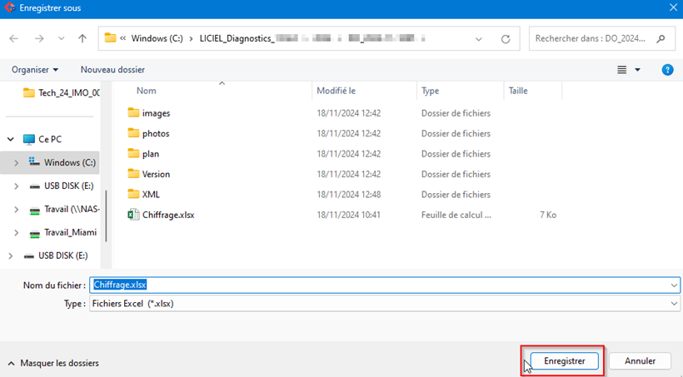Click the Feuille de calcul type cell
This screenshot has width=683, height=377.
(456, 215)
